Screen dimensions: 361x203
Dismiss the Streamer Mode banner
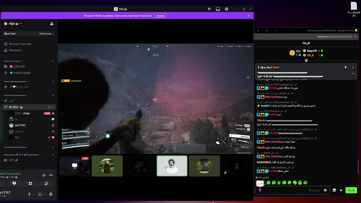point(249,16)
